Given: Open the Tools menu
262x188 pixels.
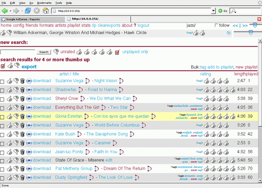Looking at the screenshot, I should click(x=59, y=3).
